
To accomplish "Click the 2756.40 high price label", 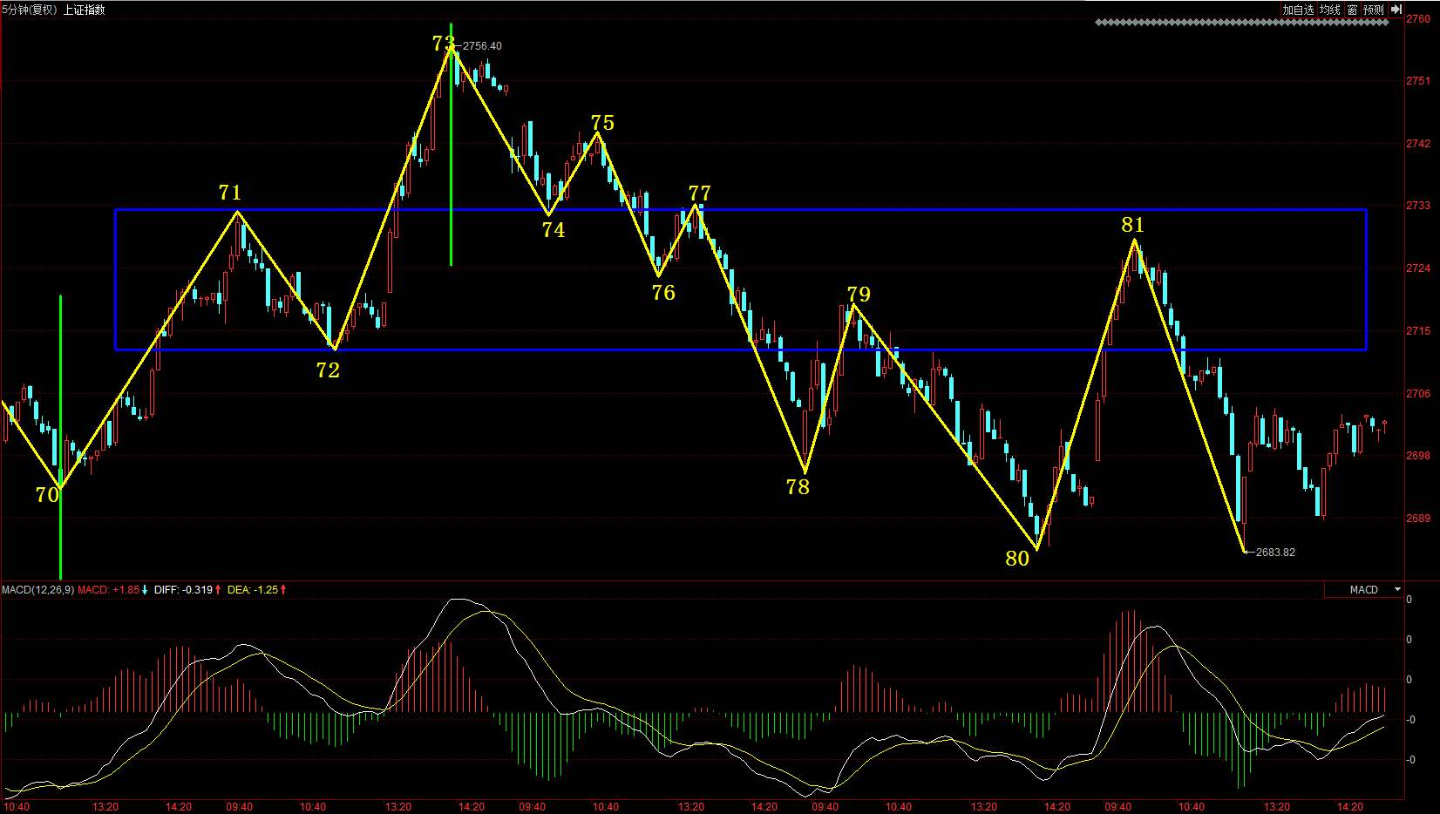I will click(x=482, y=46).
